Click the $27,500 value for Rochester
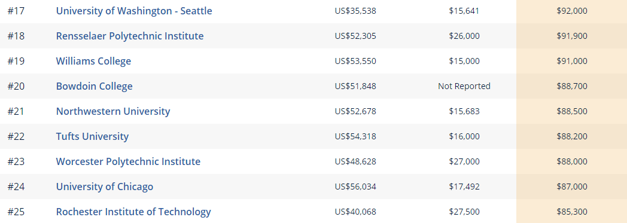This screenshot has width=627, height=223. click(464, 212)
